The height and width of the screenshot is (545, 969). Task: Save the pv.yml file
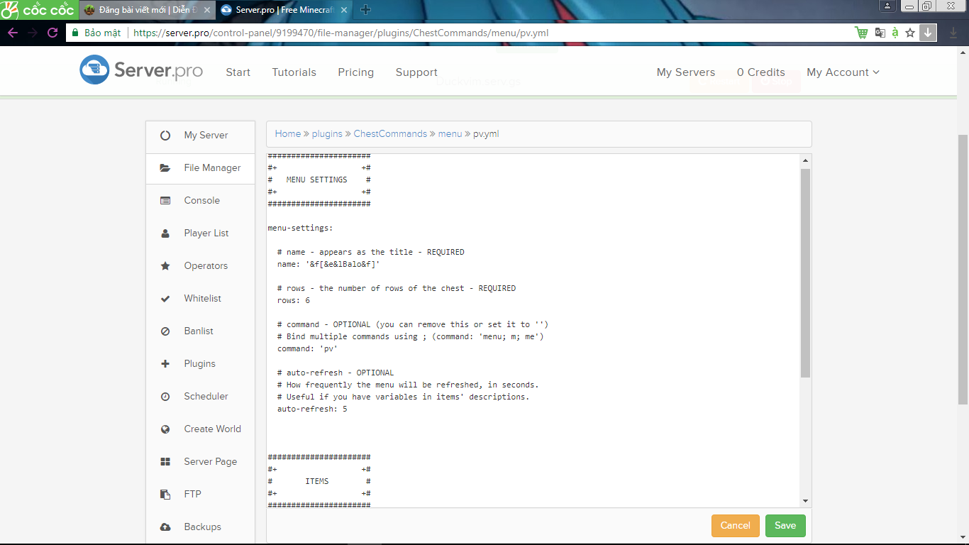tap(785, 526)
